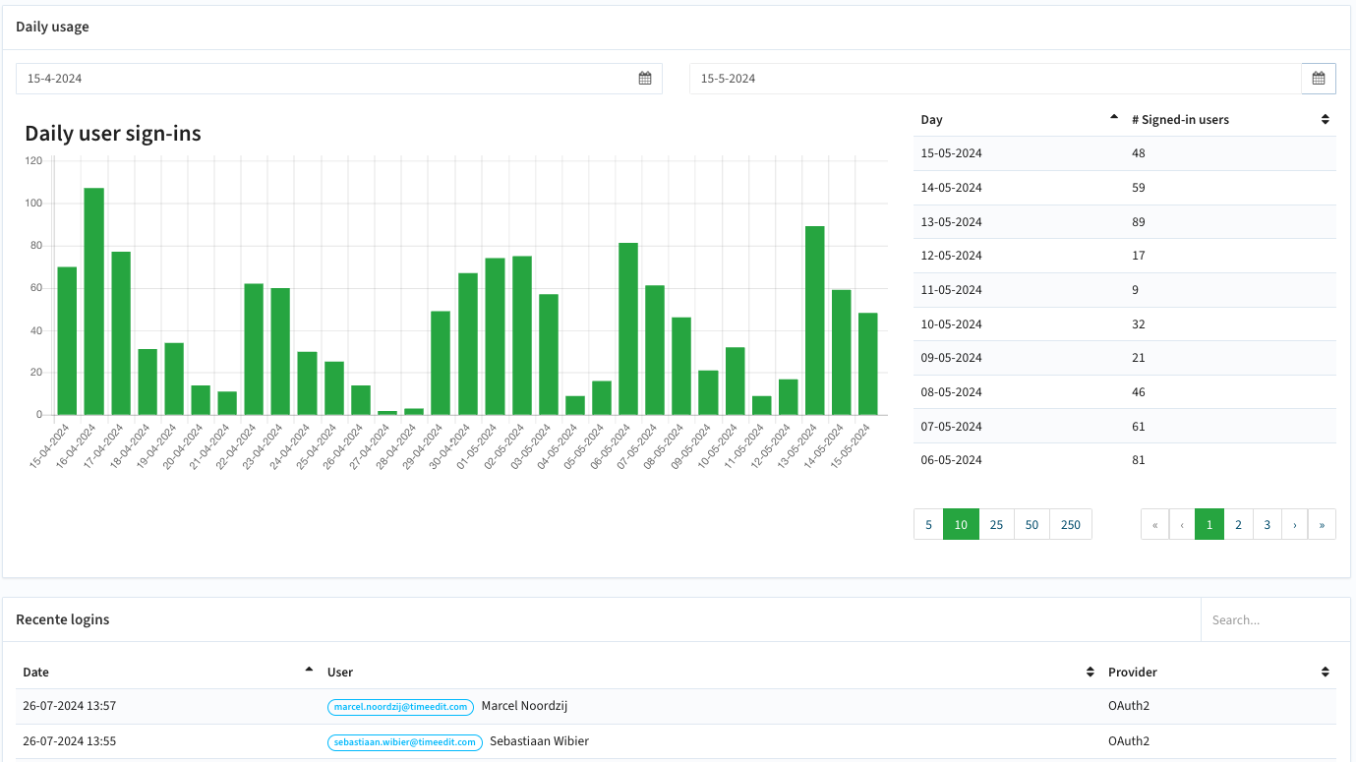Click OAuth2 provider in Sebastiaan Wibier row
1356x762 pixels.
[1129, 741]
